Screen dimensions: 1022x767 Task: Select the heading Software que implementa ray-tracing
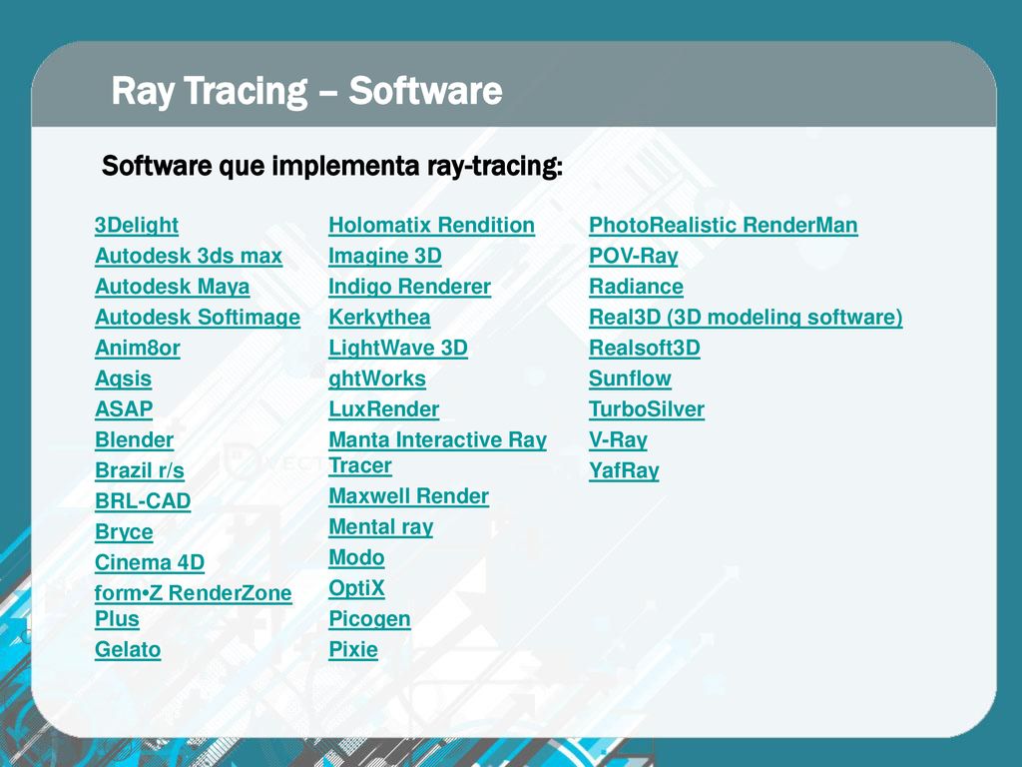331,166
